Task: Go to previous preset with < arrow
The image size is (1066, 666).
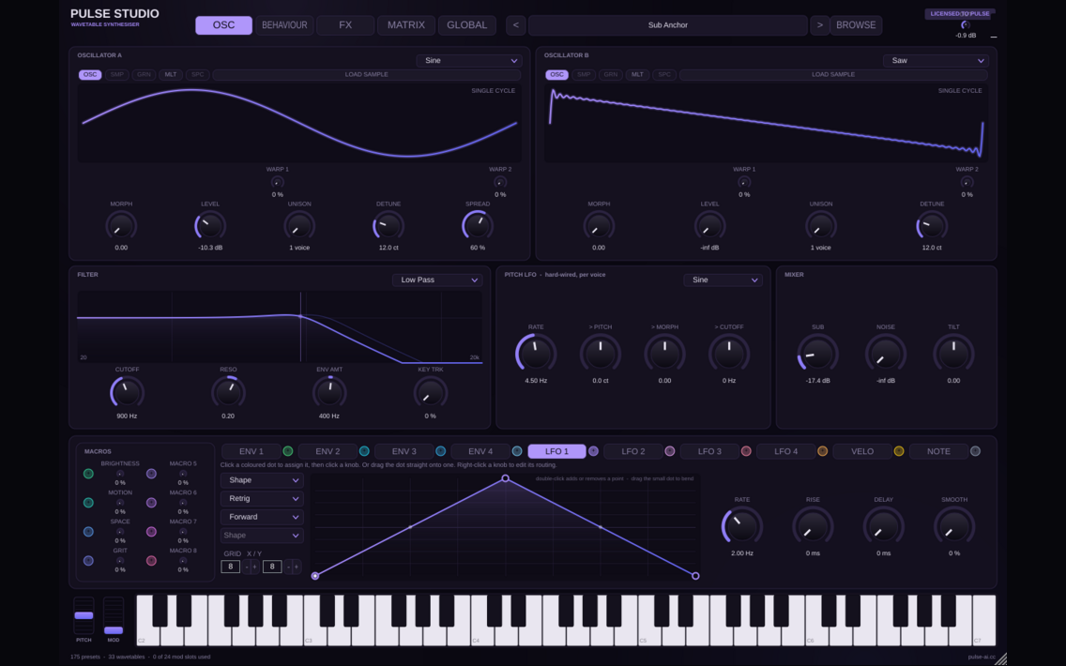Action: [x=516, y=25]
